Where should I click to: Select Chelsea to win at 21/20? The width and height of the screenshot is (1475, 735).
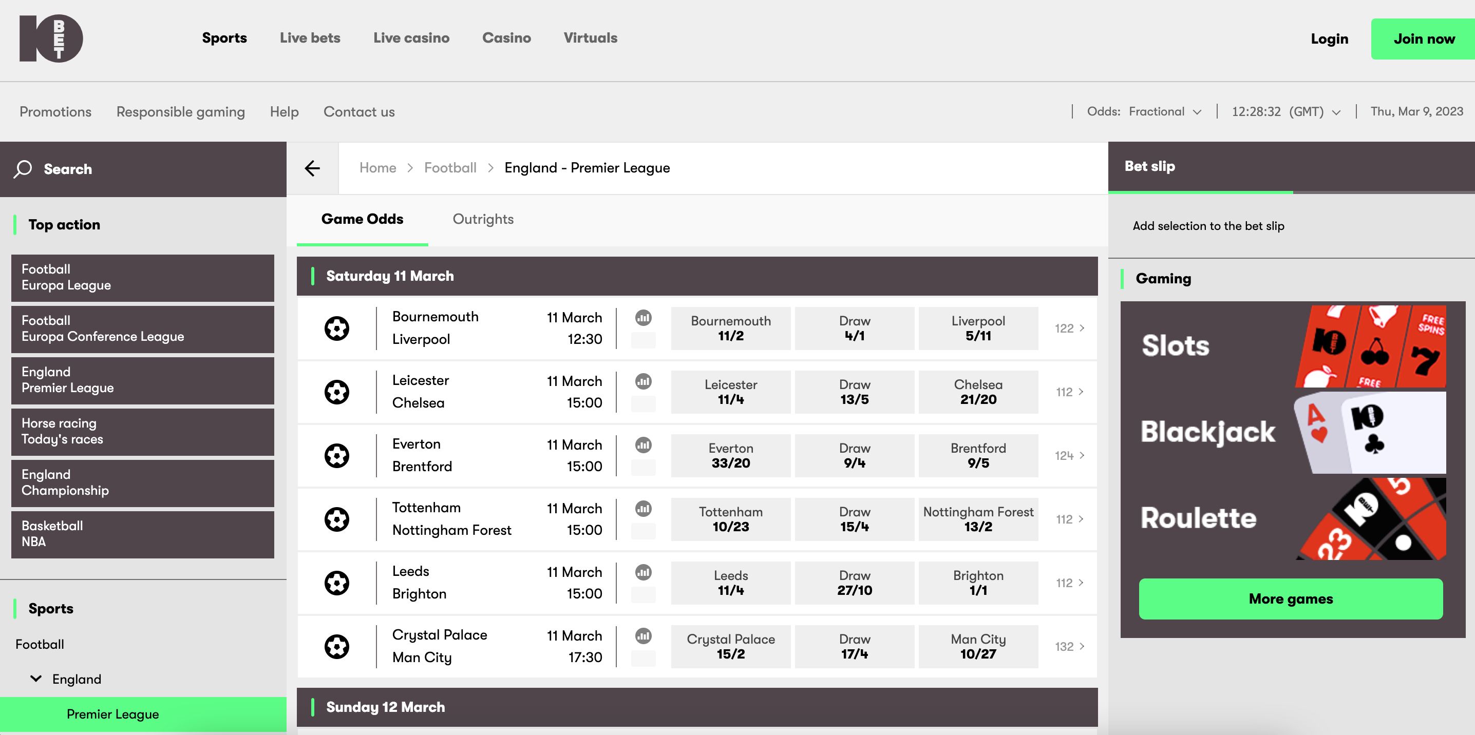978,392
